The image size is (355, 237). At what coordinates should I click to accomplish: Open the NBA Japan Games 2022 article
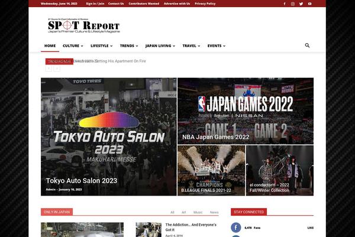coord(216,137)
